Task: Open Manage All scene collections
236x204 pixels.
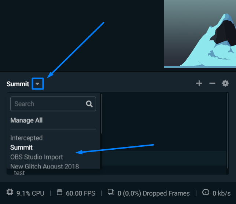Action: (26, 120)
